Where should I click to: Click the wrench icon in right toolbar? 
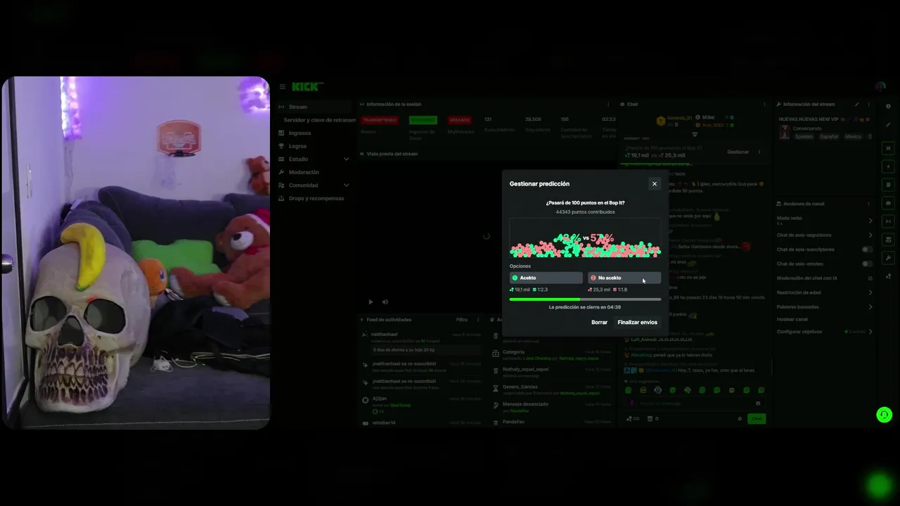[888, 258]
